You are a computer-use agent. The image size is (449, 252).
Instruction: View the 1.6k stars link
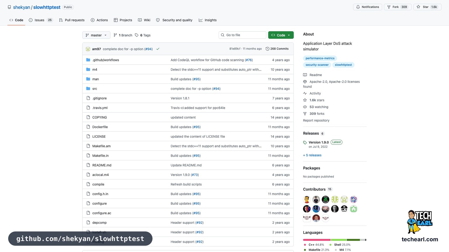tap(314, 100)
